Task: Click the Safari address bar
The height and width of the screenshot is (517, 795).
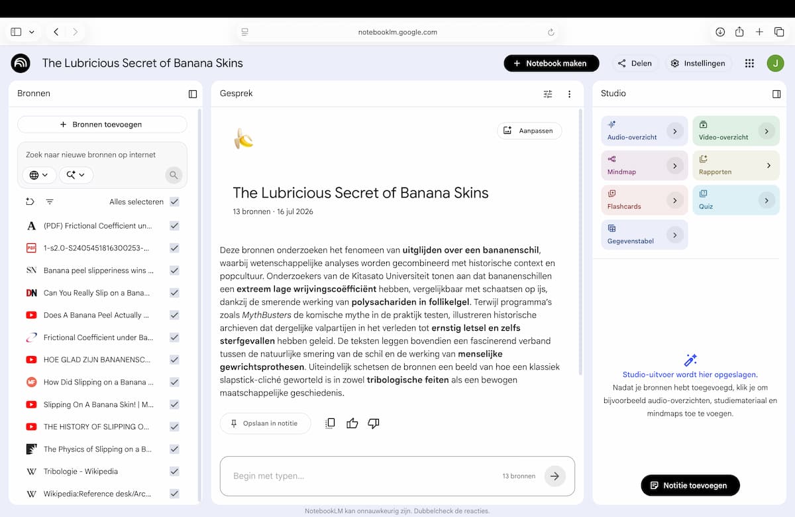Action: [x=397, y=32]
